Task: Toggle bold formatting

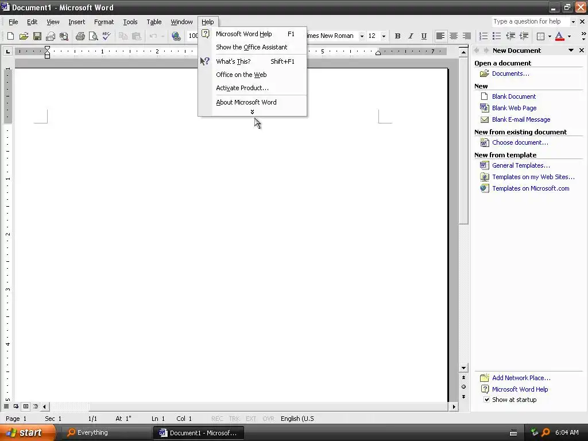Action: pyautogui.click(x=397, y=36)
